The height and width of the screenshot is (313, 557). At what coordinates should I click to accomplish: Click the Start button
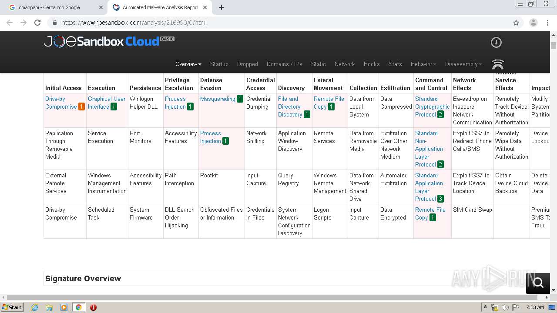[12, 307]
